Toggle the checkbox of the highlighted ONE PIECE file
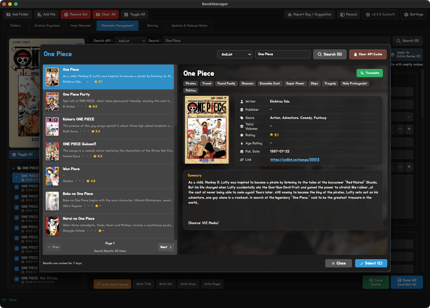 (x=17, y=177)
